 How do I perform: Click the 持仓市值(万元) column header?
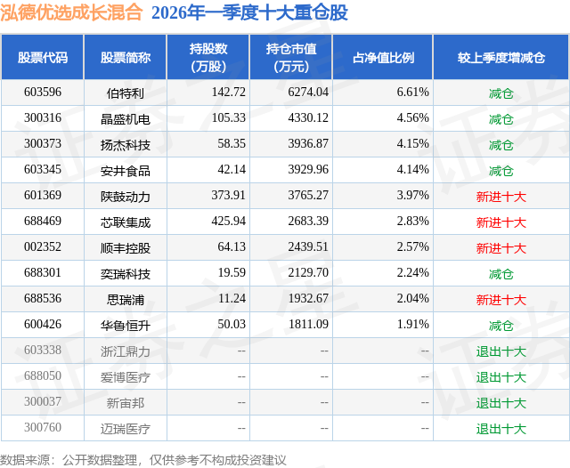pos(291,57)
